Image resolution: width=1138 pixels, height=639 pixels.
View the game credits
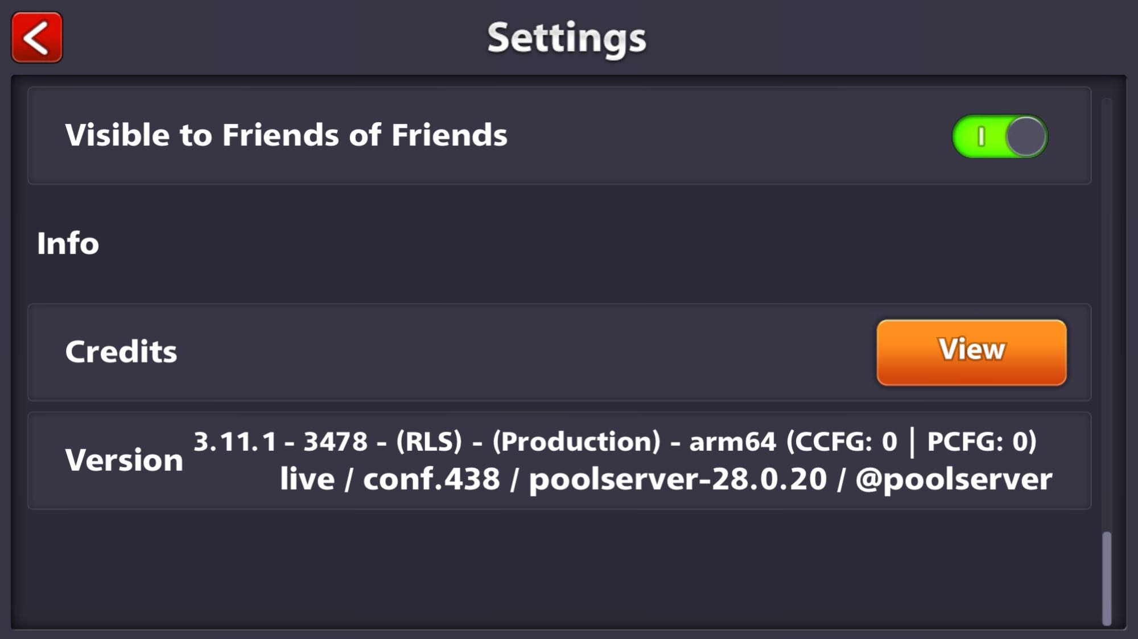point(971,352)
